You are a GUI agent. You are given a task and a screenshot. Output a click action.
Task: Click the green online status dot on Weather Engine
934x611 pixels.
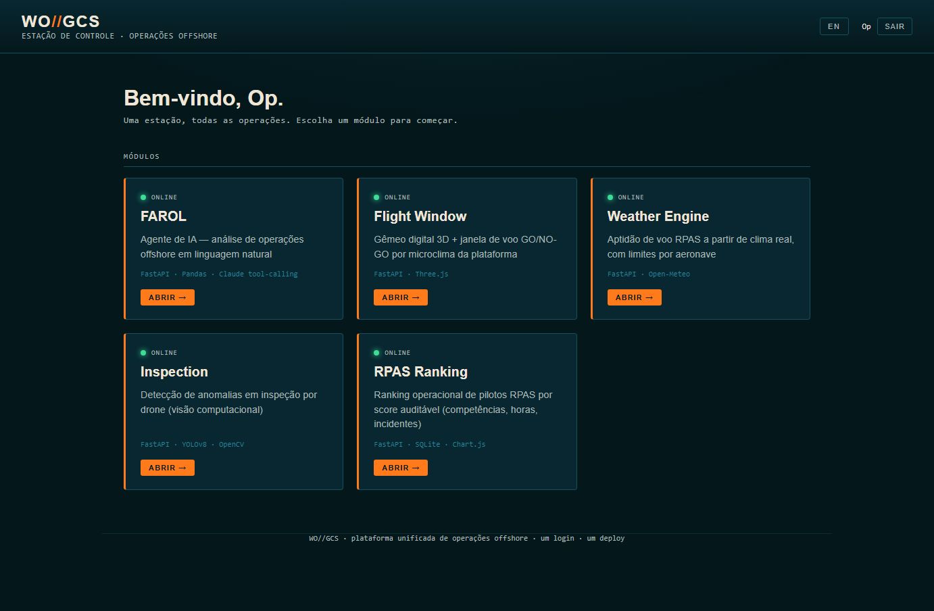[x=610, y=197]
